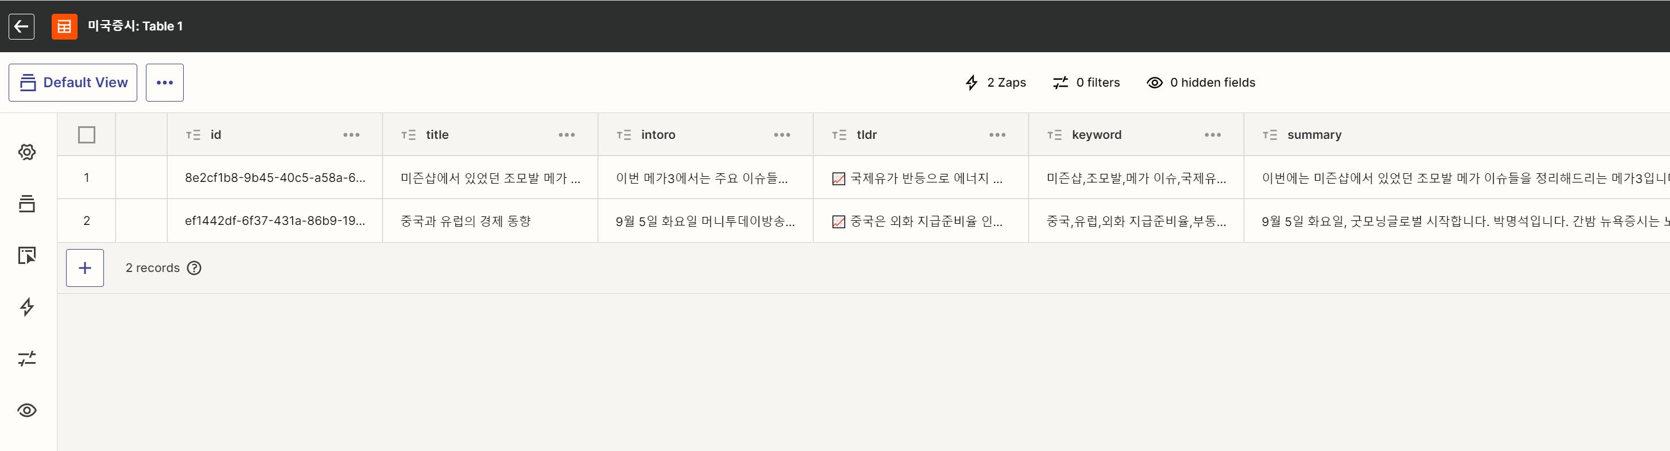
Task: Show 0 hidden fields panel
Action: coord(1201,83)
